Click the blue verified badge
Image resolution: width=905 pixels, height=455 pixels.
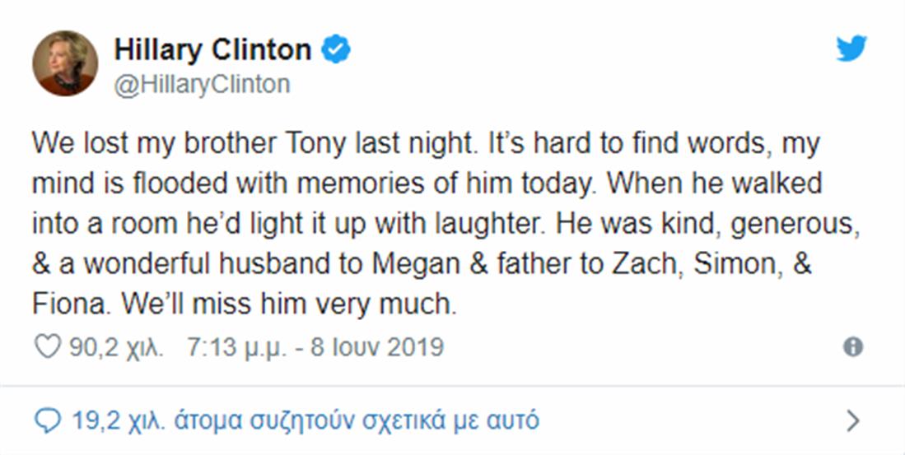(x=336, y=49)
